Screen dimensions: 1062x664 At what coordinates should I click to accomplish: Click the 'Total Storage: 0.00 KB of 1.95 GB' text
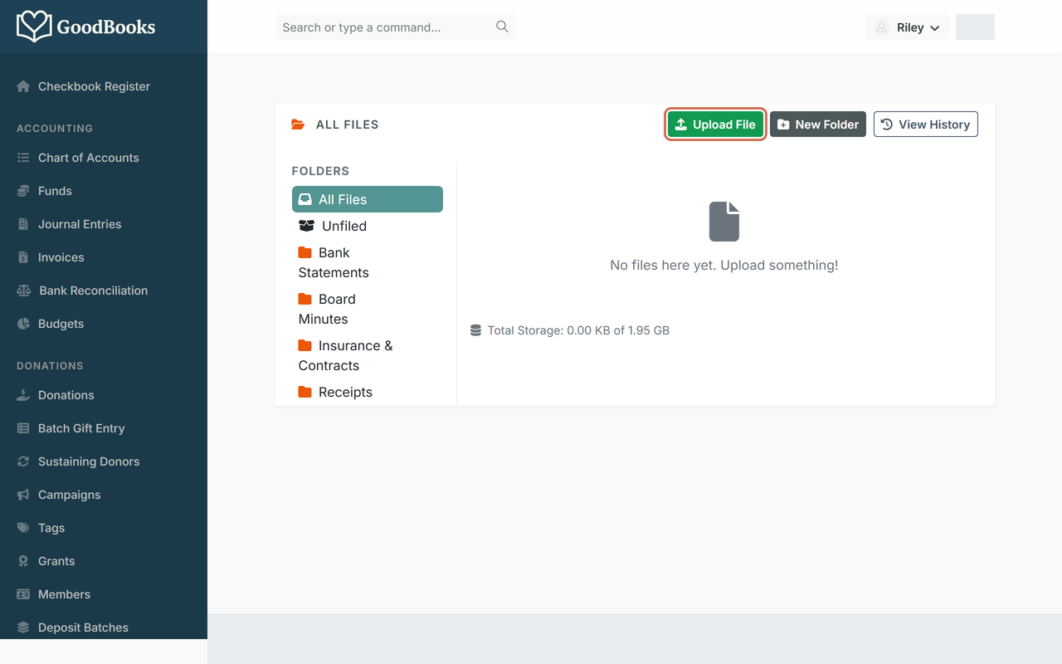pyautogui.click(x=578, y=330)
